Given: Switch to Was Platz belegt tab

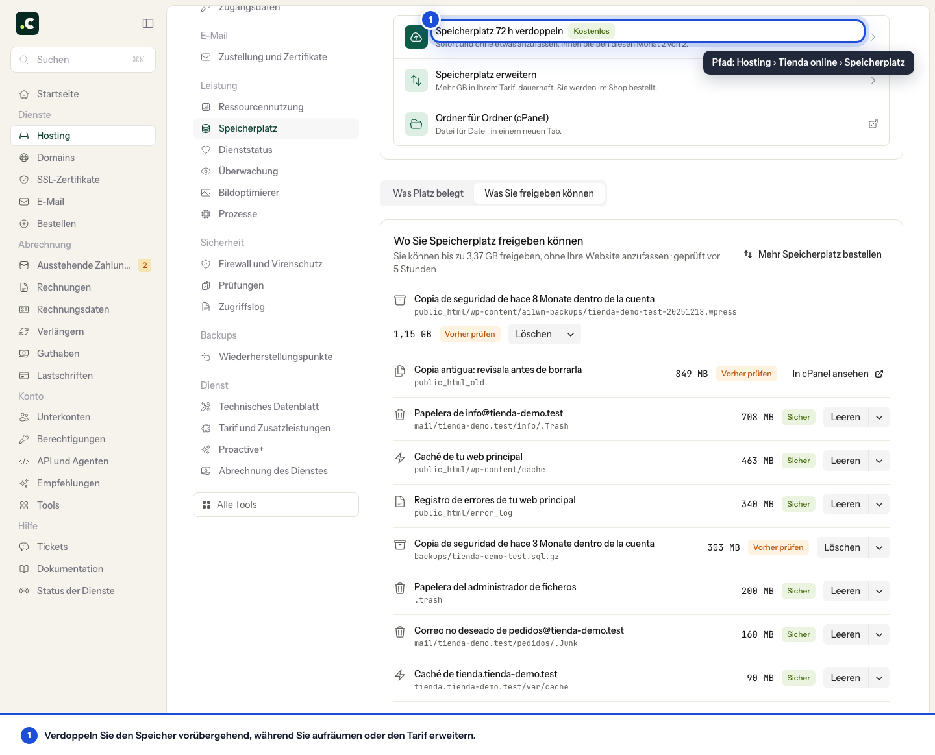Looking at the screenshot, I should tap(428, 193).
